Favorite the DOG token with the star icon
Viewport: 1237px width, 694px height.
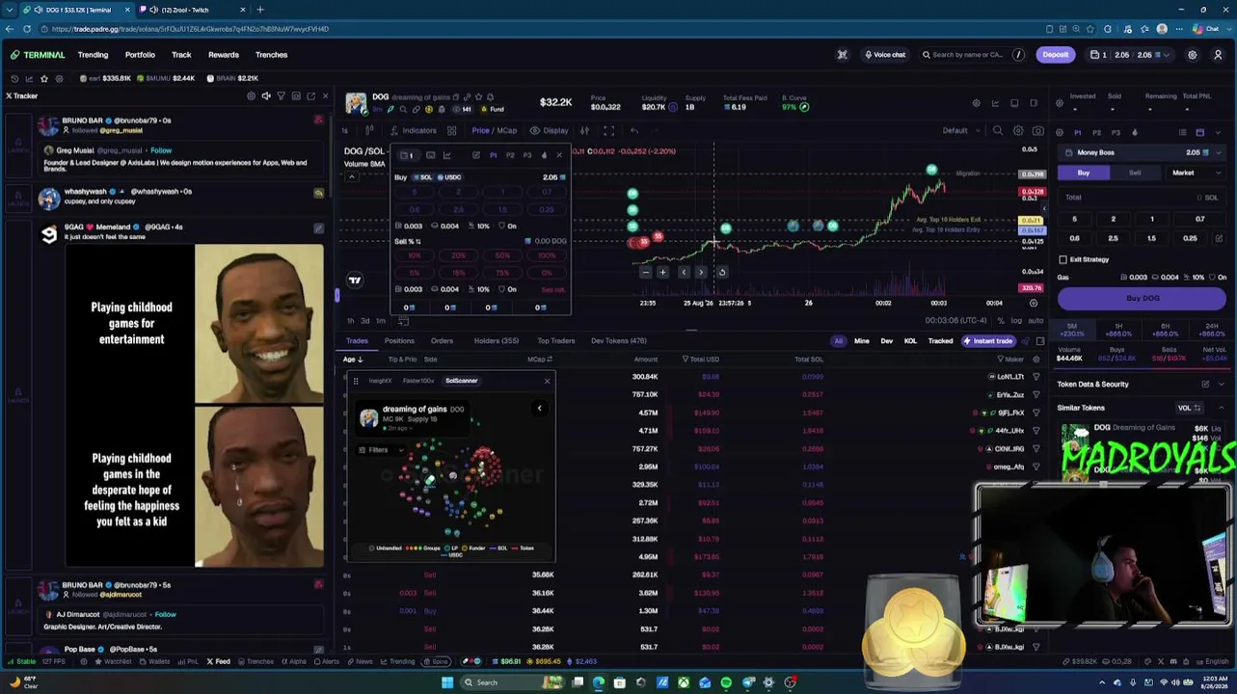478,97
